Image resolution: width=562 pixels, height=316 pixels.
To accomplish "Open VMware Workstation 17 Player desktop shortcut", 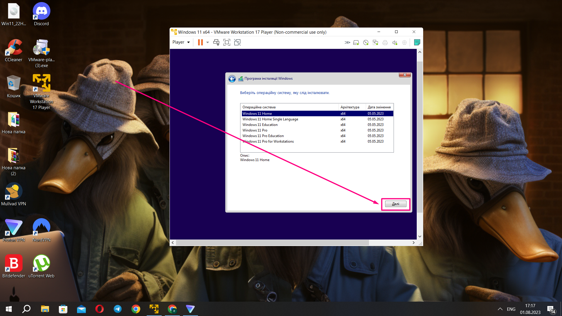I will click(41, 92).
